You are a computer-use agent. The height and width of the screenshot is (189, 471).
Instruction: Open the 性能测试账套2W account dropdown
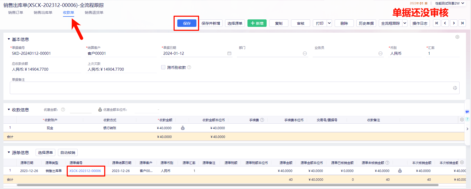(x=450, y=3)
